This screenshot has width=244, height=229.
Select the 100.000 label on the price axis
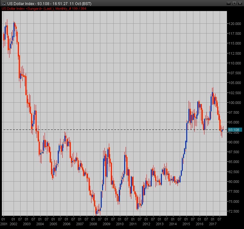234,103
